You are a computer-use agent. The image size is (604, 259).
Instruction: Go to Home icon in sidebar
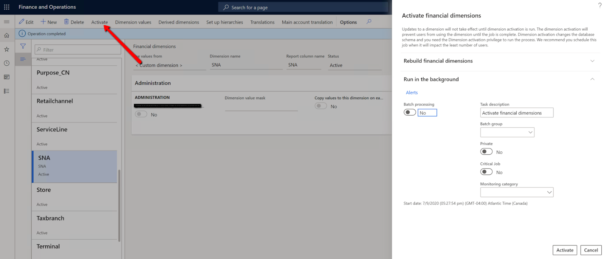coord(7,35)
